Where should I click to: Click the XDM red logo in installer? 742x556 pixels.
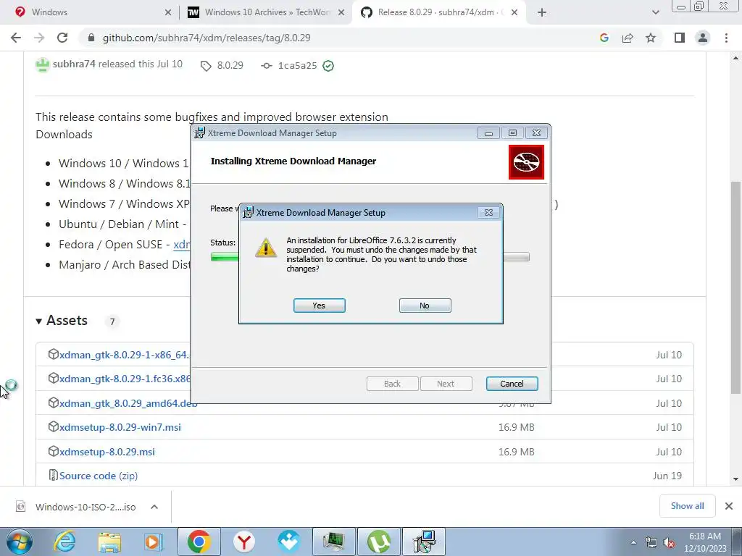tap(526, 162)
